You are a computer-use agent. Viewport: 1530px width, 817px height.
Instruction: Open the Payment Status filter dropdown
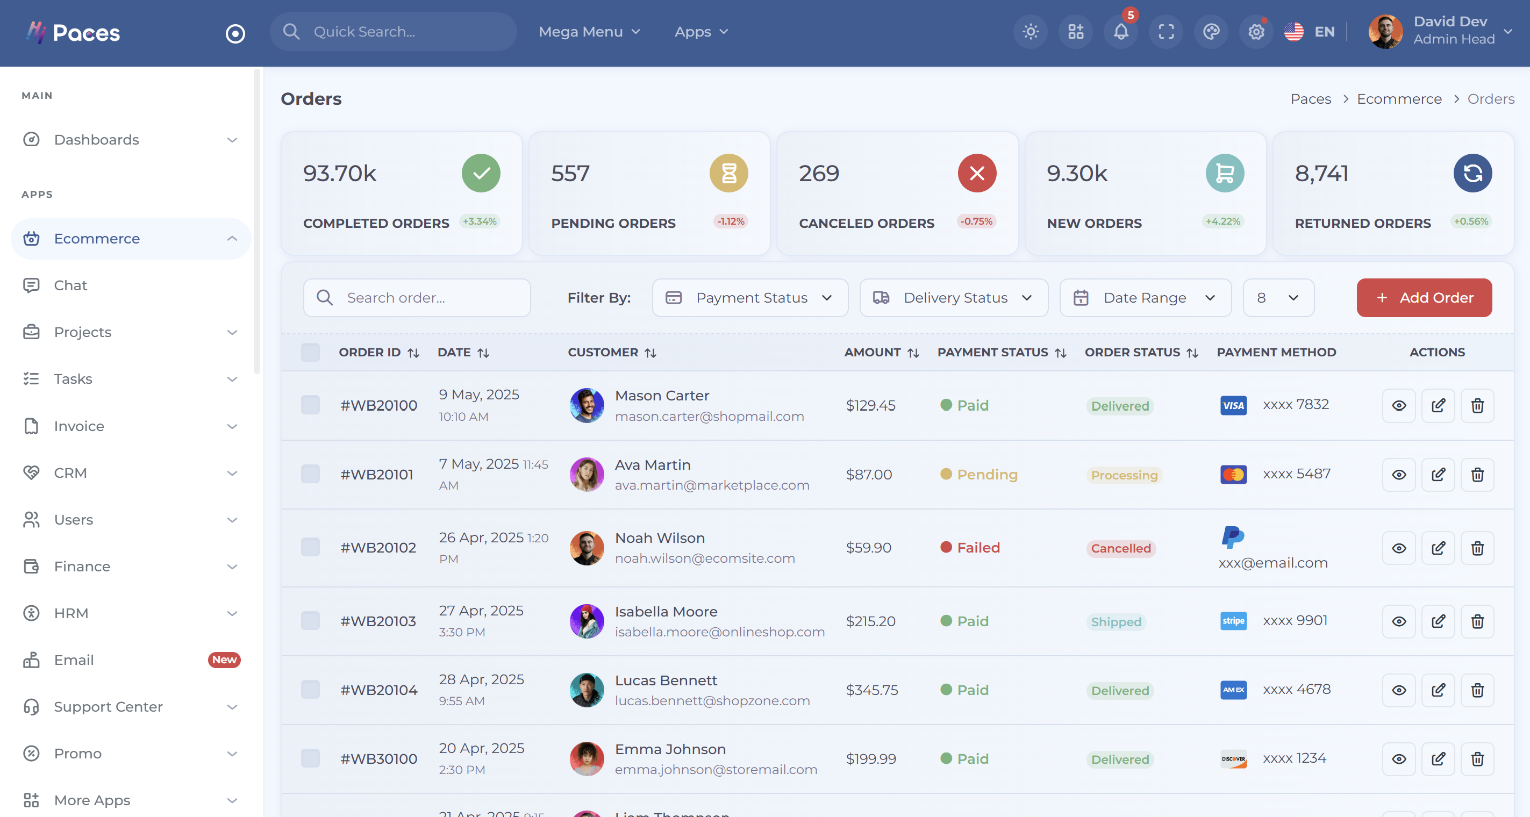[749, 297]
